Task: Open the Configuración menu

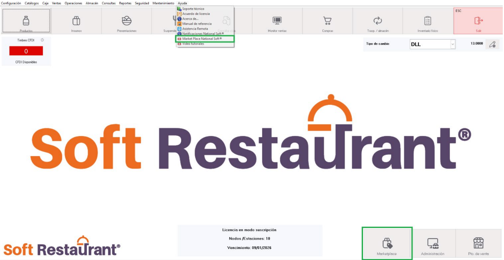Action: (11, 3)
